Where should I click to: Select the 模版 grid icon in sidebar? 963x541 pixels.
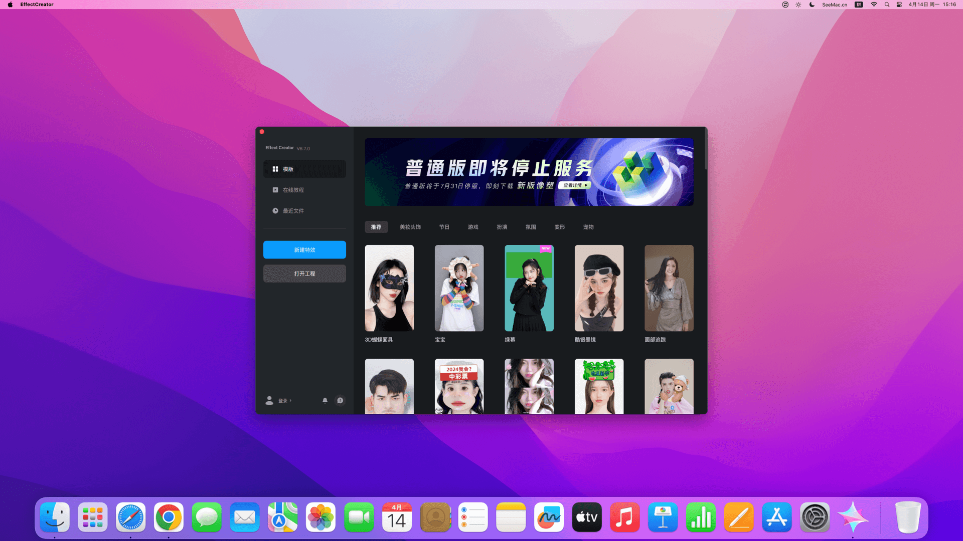click(x=275, y=169)
